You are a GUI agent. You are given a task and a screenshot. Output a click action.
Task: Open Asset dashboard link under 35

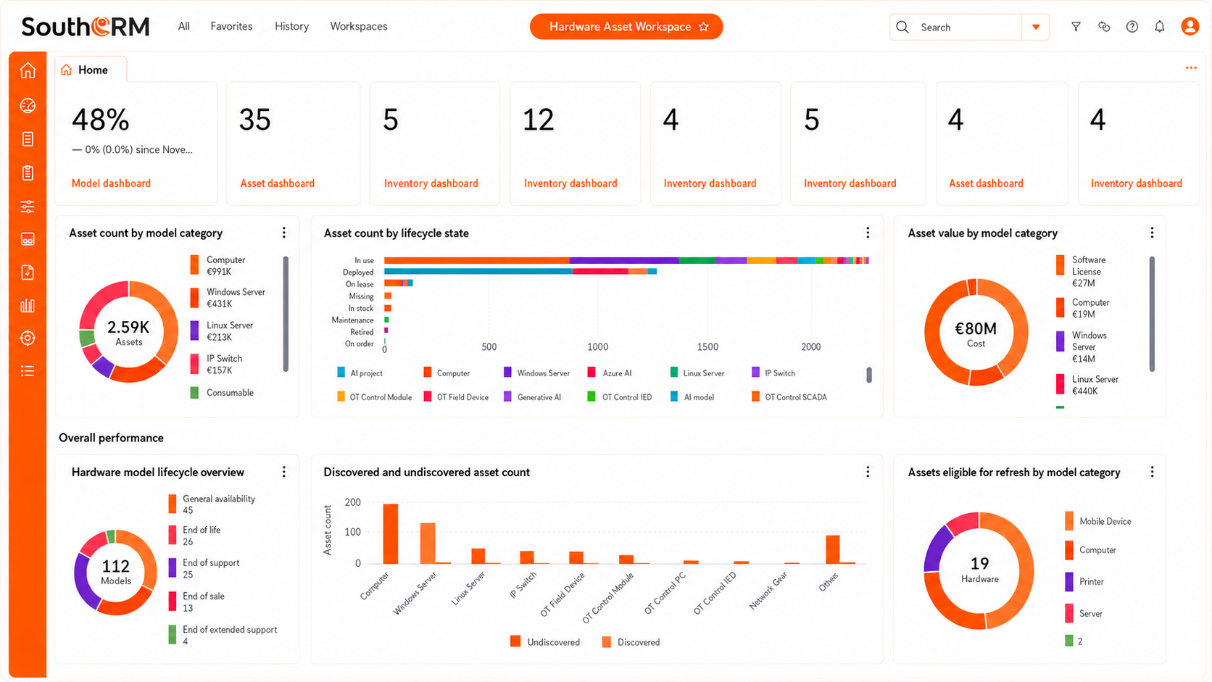[x=278, y=183]
